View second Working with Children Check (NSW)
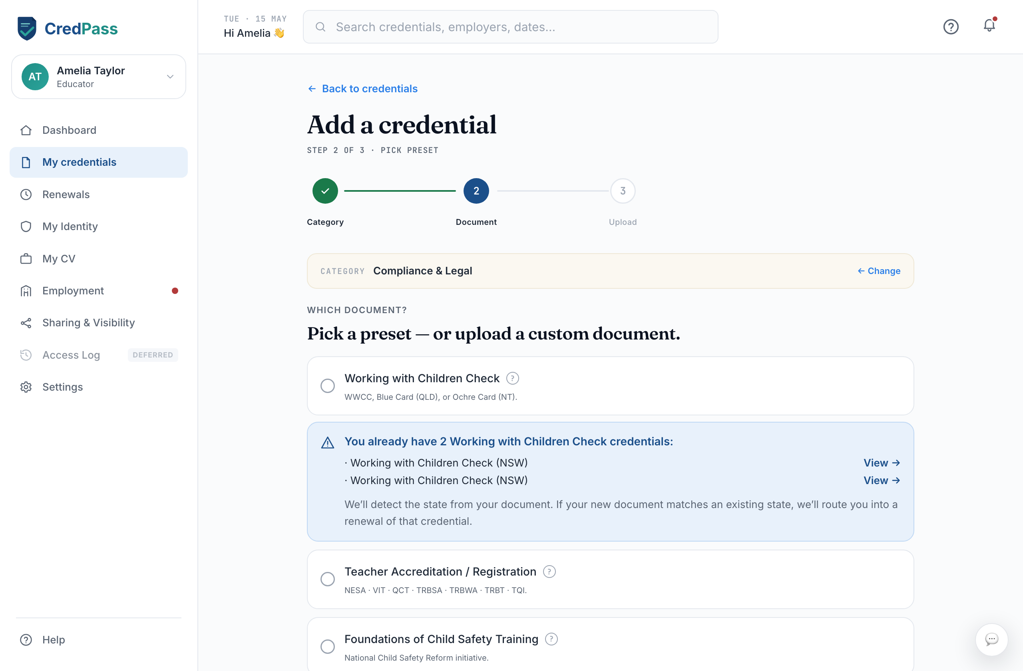Image resolution: width=1023 pixels, height=671 pixels. point(882,480)
